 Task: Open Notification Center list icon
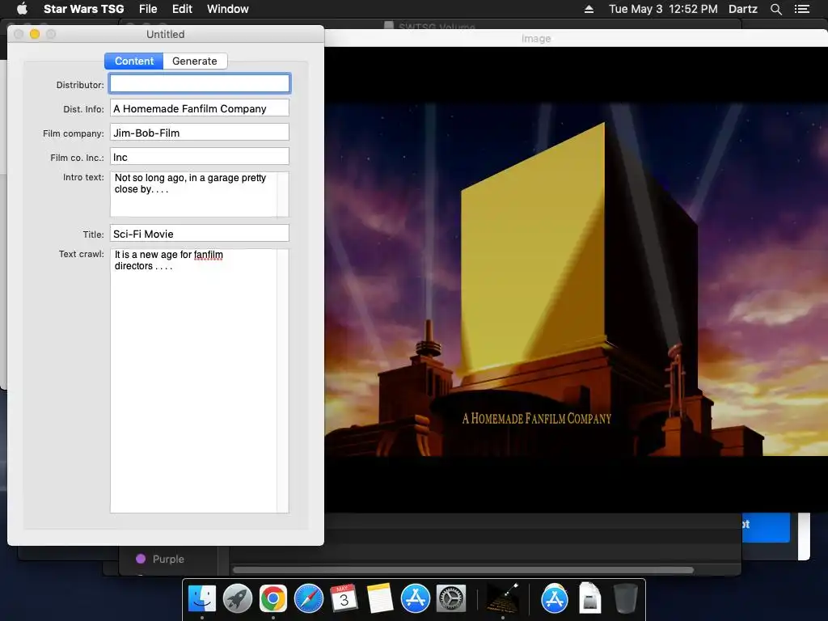(x=801, y=9)
